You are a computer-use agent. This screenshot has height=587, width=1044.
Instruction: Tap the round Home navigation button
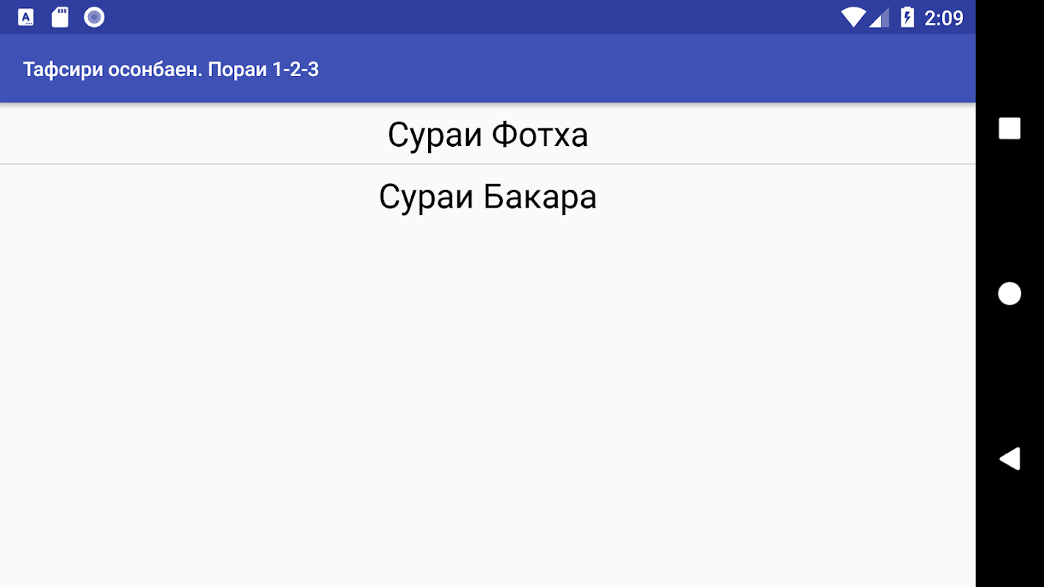click(1009, 293)
